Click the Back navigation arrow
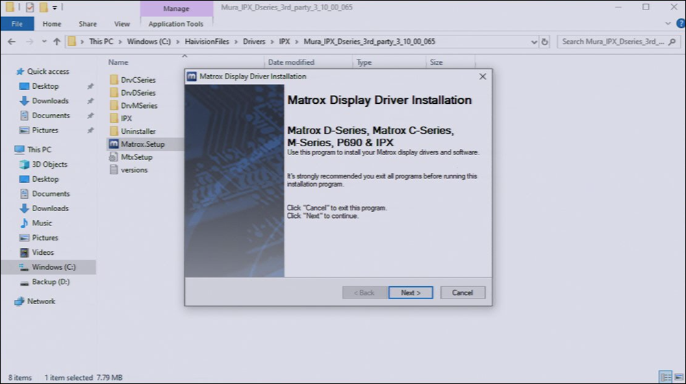Viewport: 686px width, 384px height. (12, 42)
